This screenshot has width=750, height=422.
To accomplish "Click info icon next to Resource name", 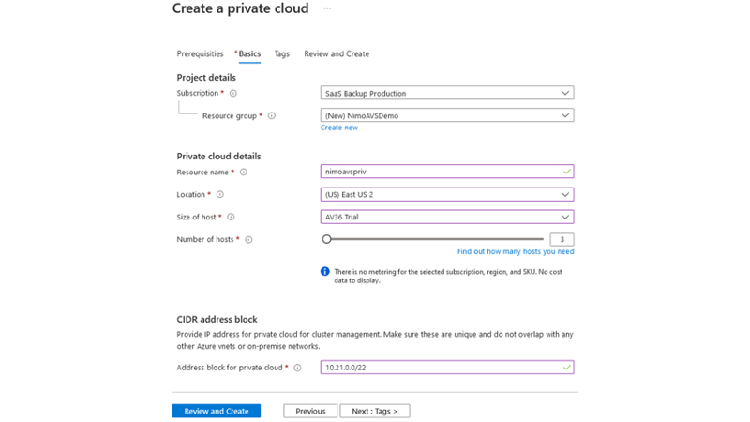I will 244,173.
